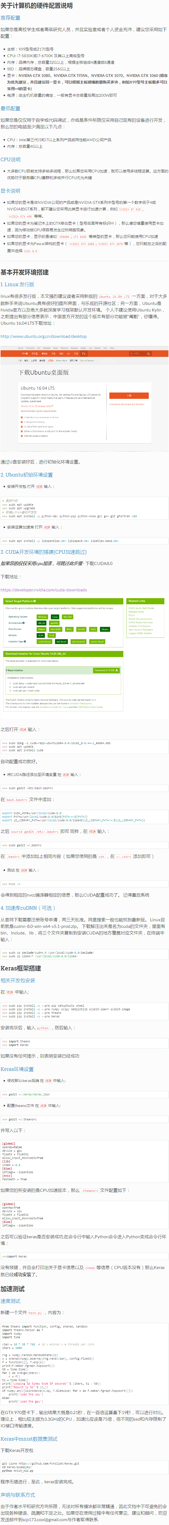Click the 3. CUDA开发环境的搭建 subheading
The width and height of the screenshot is (169, 1525).
[x=43, y=552]
